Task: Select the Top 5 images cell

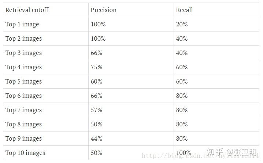Action: (x=23, y=82)
